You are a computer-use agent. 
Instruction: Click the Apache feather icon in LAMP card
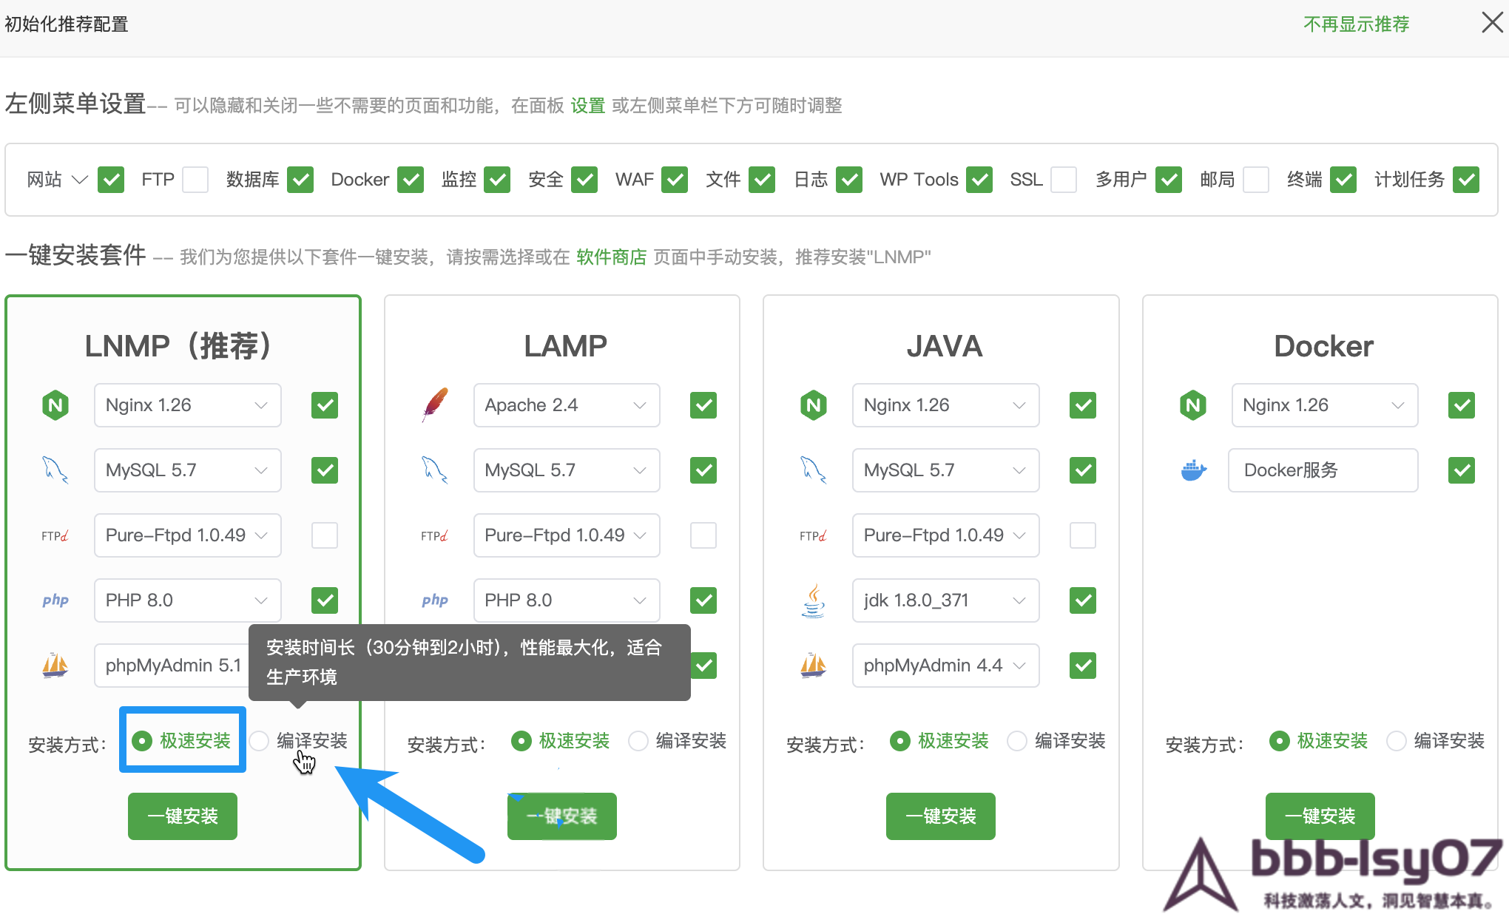(x=435, y=405)
